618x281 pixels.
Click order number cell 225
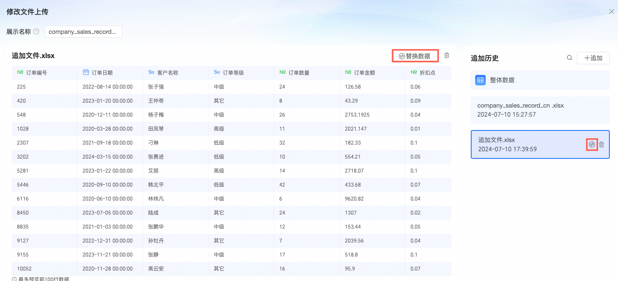(21, 87)
